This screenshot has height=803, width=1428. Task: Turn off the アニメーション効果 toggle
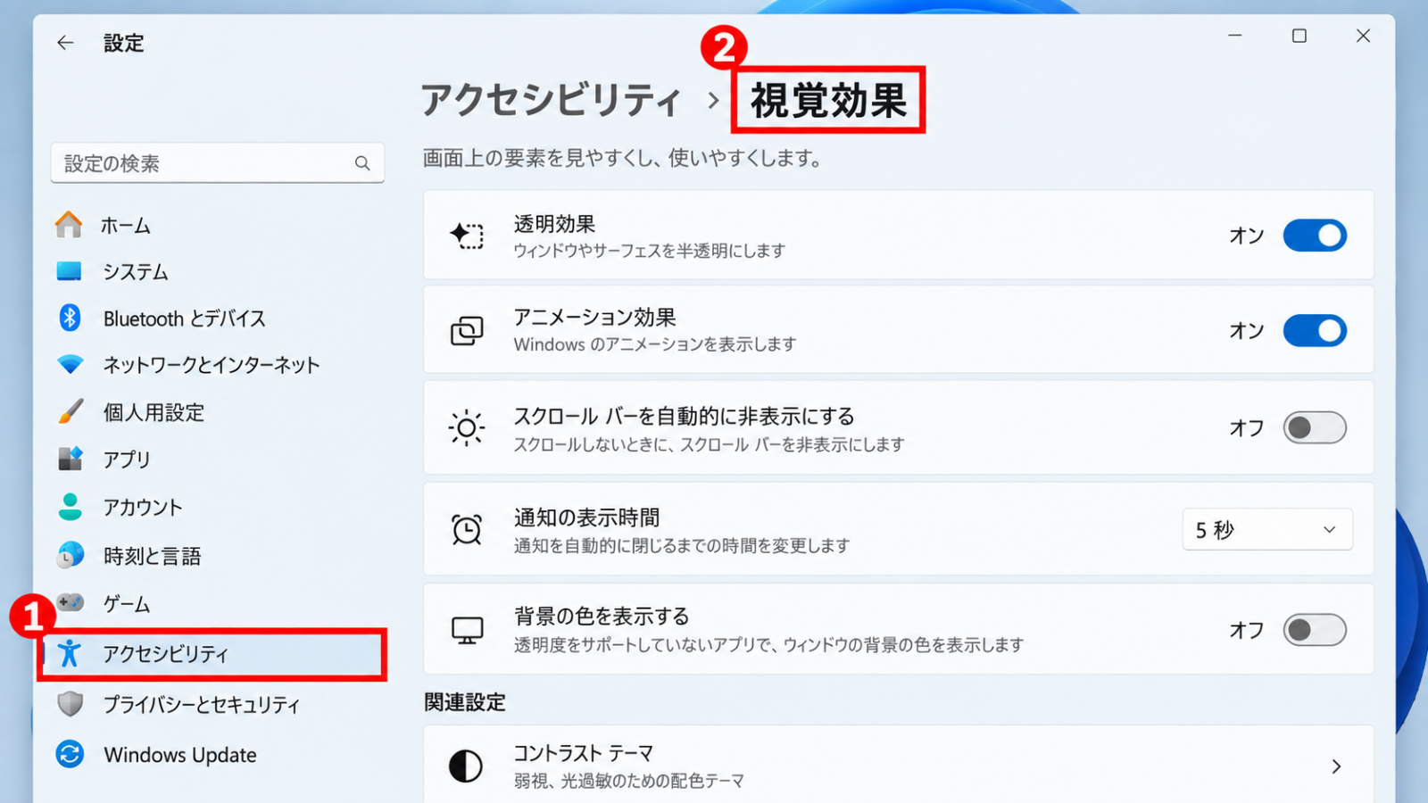[1315, 330]
